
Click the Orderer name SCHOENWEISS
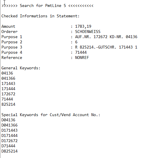pyautogui.click(x=88, y=32)
